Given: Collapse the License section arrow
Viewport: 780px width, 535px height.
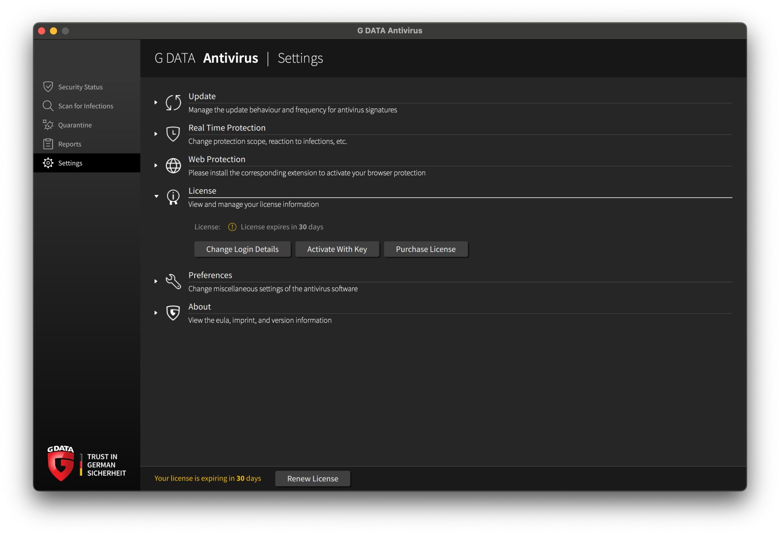Looking at the screenshot, I should (156, 196).
